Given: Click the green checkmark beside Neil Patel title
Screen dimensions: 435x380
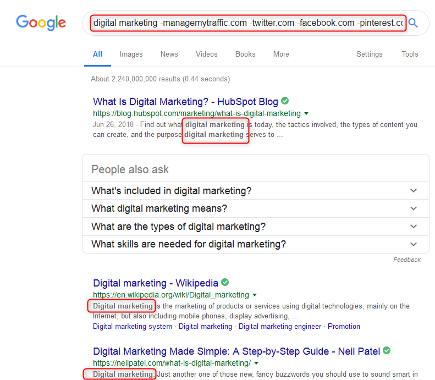Looking at the screenshot, I should [x=387, y=350].
